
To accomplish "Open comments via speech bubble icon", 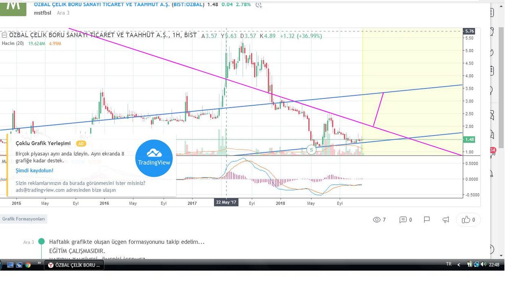I will pyautogui.click(x=403, y=220).
